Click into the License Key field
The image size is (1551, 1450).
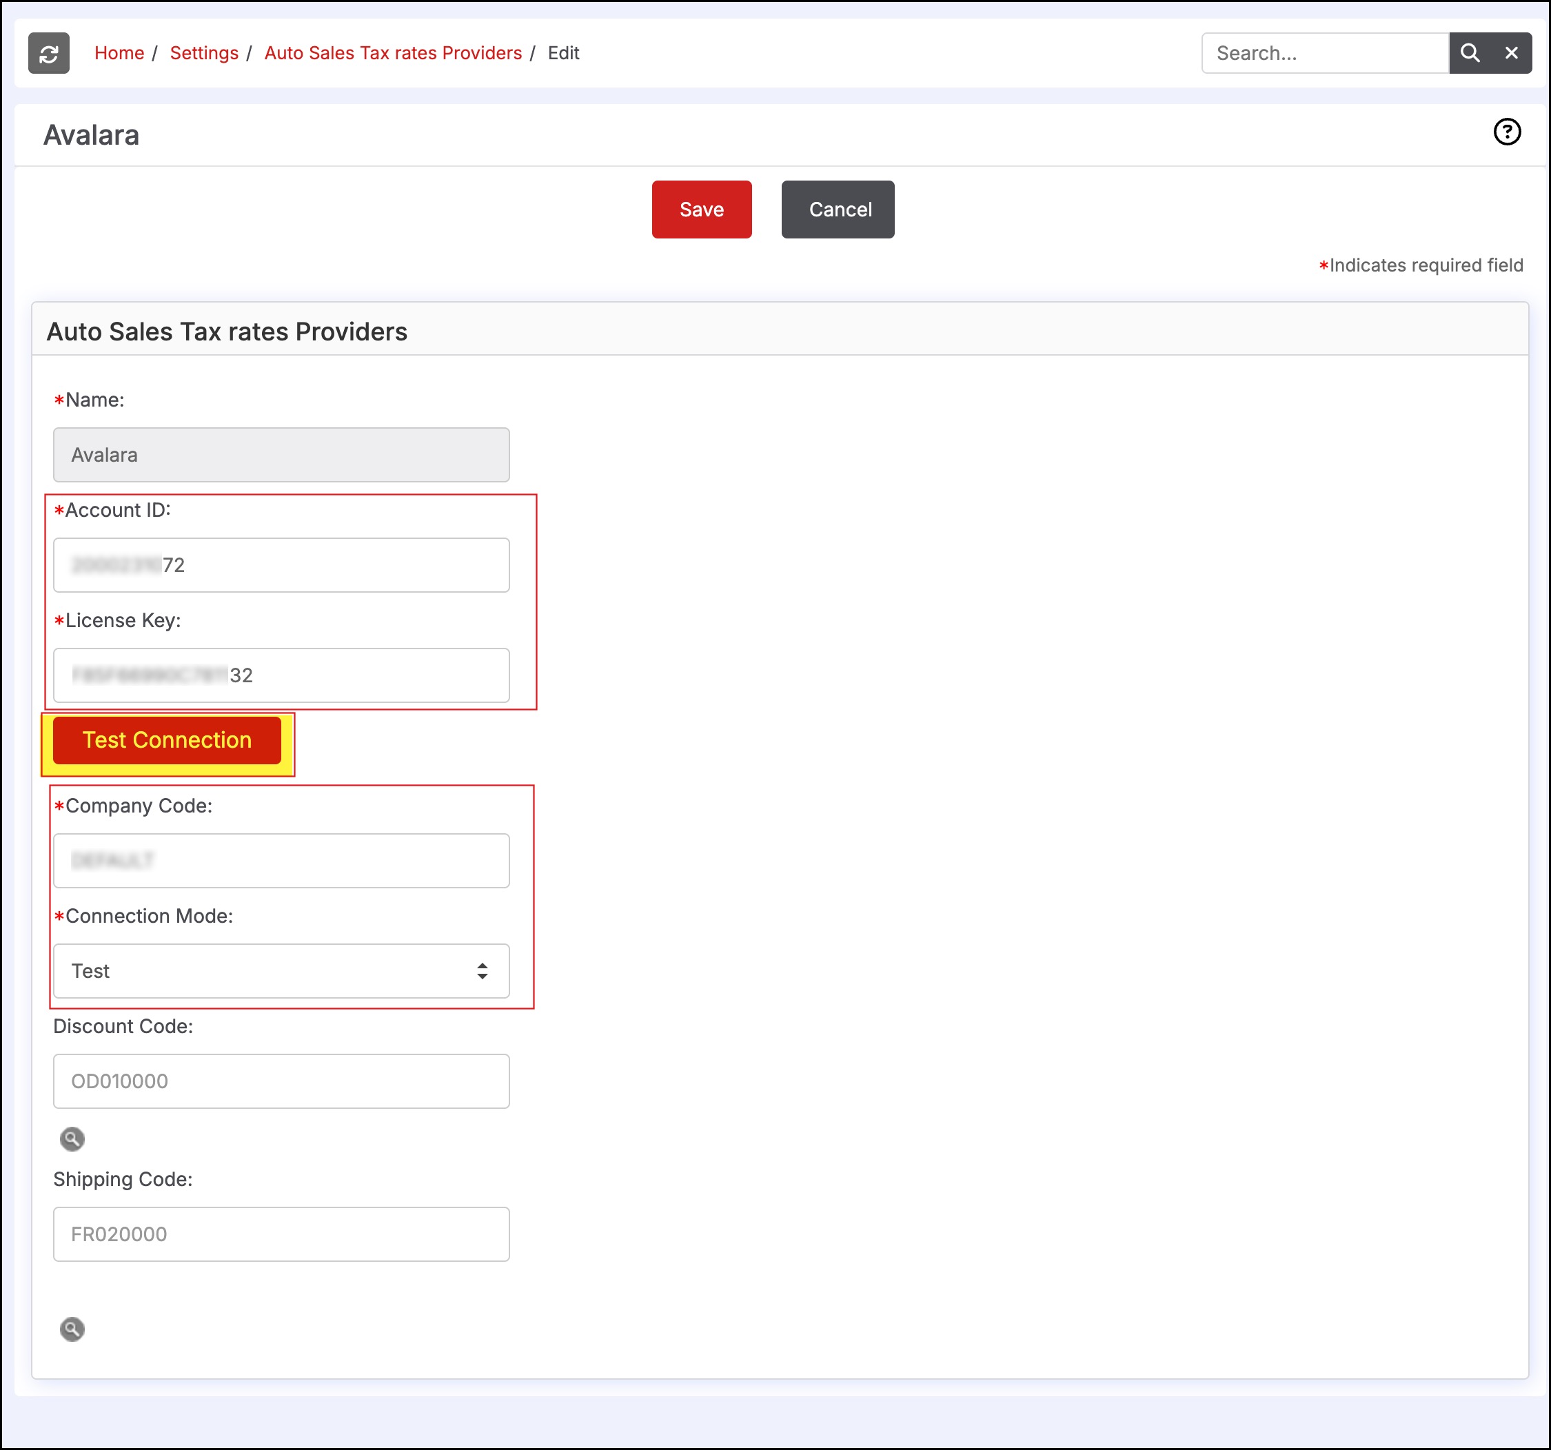pyautogui.click(x=281, y=675)
